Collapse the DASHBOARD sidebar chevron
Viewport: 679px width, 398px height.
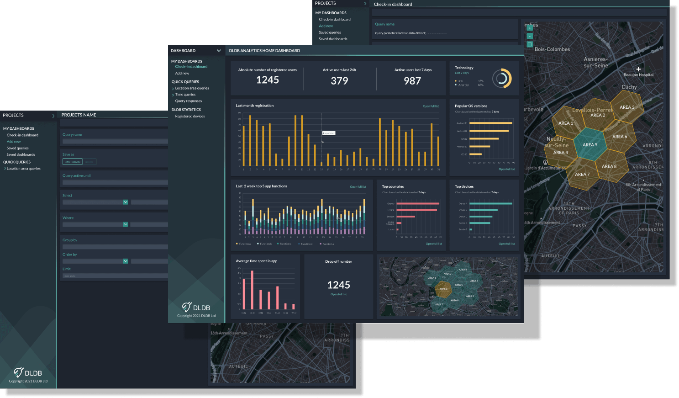(x=219, y=51)
